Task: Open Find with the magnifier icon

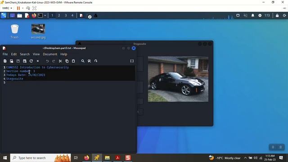Action: [83, 61]
